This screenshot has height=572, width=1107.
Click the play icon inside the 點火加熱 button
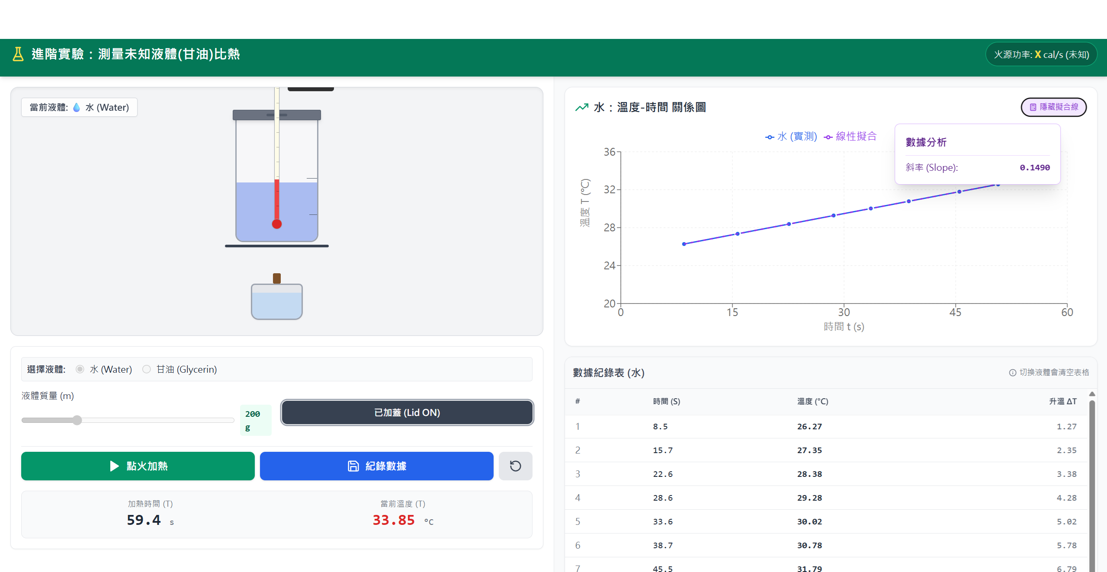(114, 466)
